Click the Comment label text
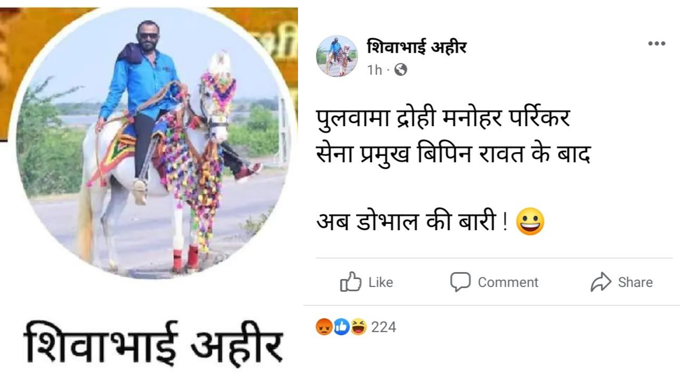Viewport: 680px width, 382px height. tap(508, 282)
